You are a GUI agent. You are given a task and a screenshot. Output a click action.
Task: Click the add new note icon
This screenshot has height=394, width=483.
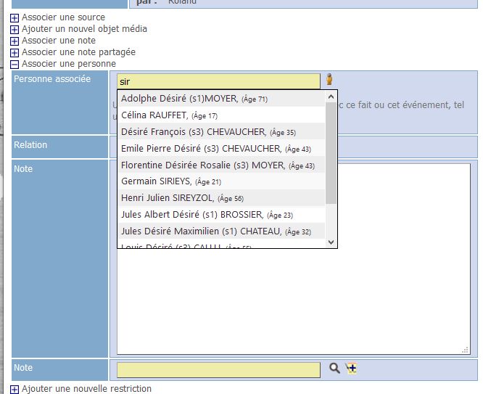[351, 369]
